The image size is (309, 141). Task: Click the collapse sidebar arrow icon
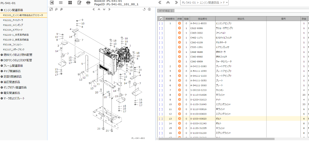coord(52,3)
